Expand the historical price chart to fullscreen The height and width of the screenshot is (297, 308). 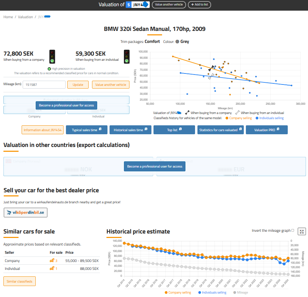[x=302, y=231]
